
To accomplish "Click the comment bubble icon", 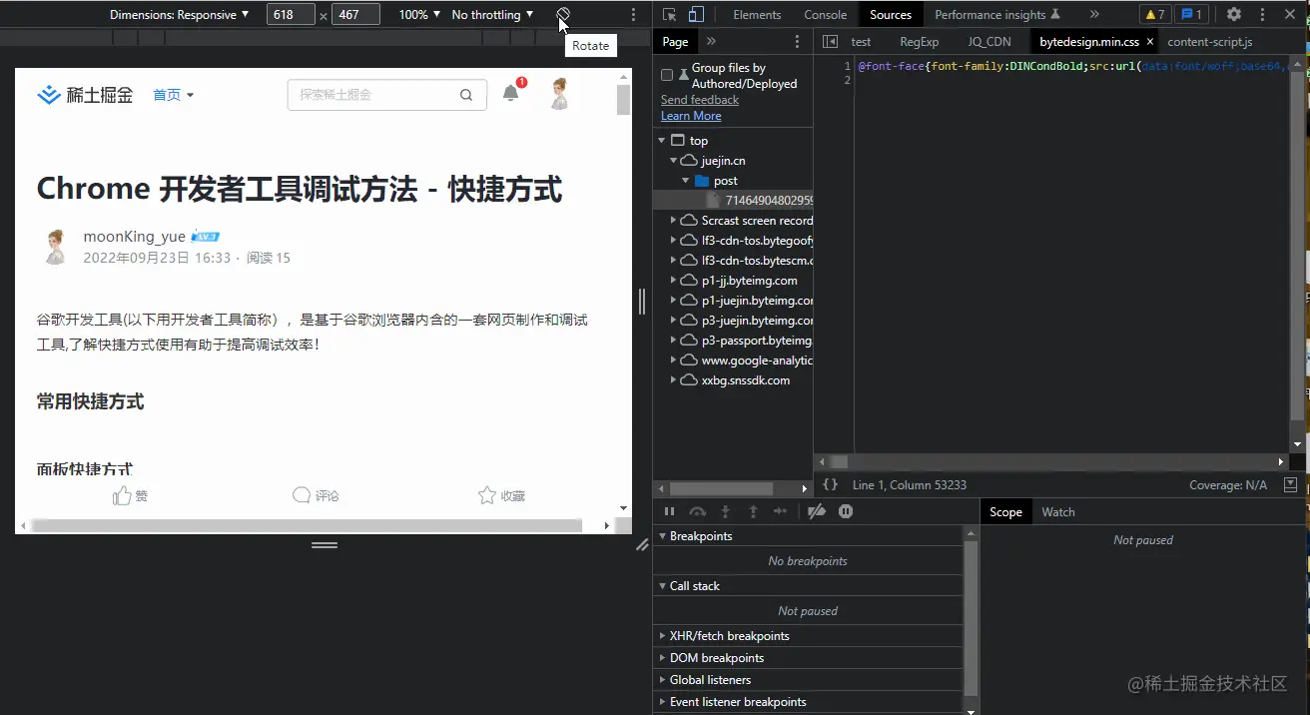I will 302,495.
